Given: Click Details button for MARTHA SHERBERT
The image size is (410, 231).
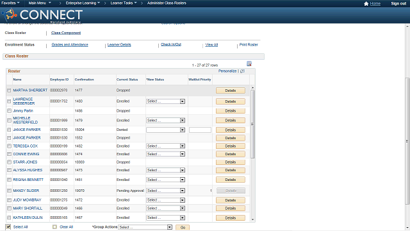Looking at the screenshot, I should 231,90.
